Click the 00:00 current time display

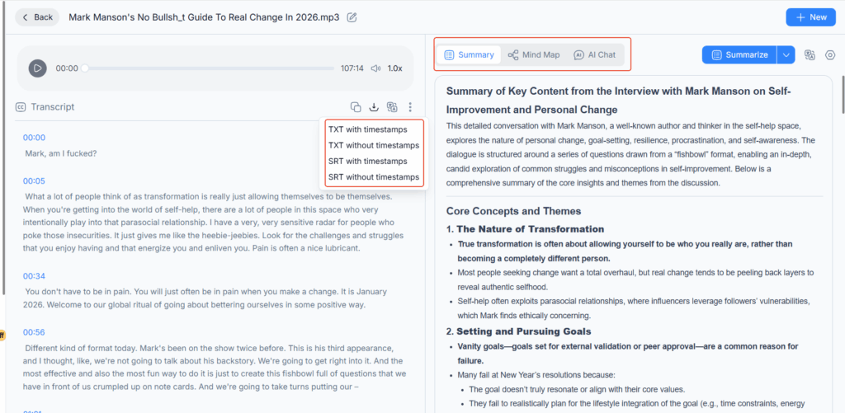point(67,68)
